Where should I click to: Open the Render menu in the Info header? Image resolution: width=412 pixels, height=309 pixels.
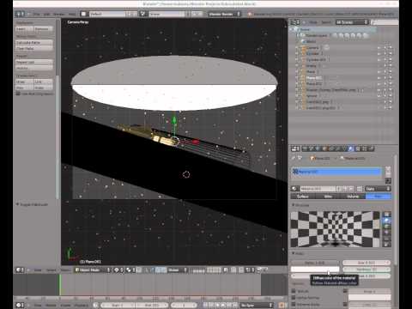click(59, 14)
